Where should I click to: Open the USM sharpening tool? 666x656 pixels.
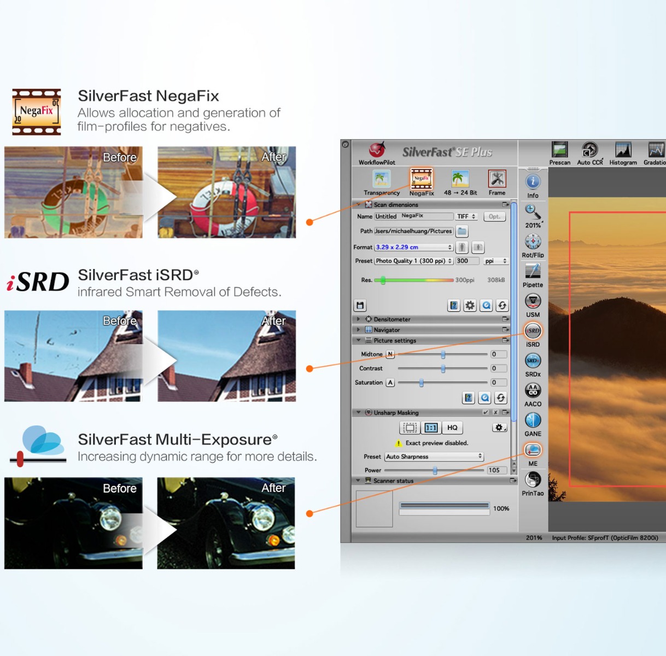point(533,301)
